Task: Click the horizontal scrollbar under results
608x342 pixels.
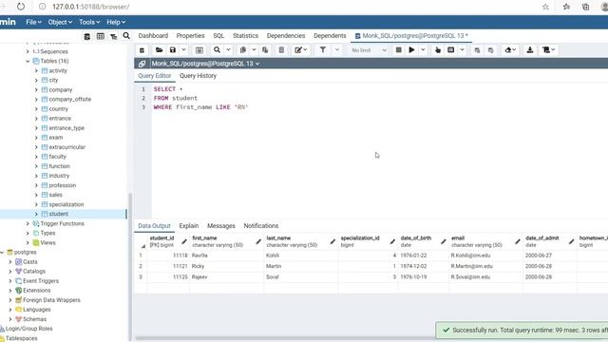Action: point(284,338)
